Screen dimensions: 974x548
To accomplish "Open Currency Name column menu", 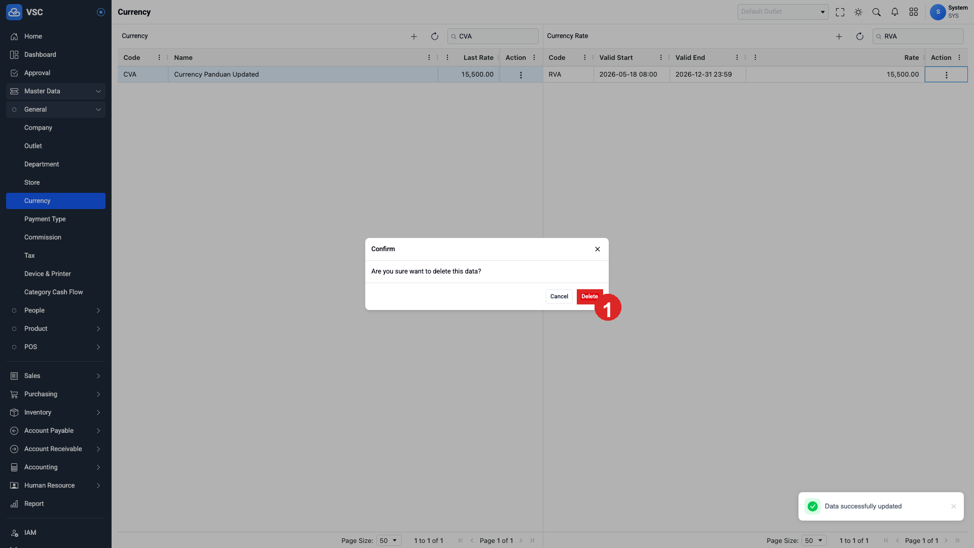I will pos(429,58).
